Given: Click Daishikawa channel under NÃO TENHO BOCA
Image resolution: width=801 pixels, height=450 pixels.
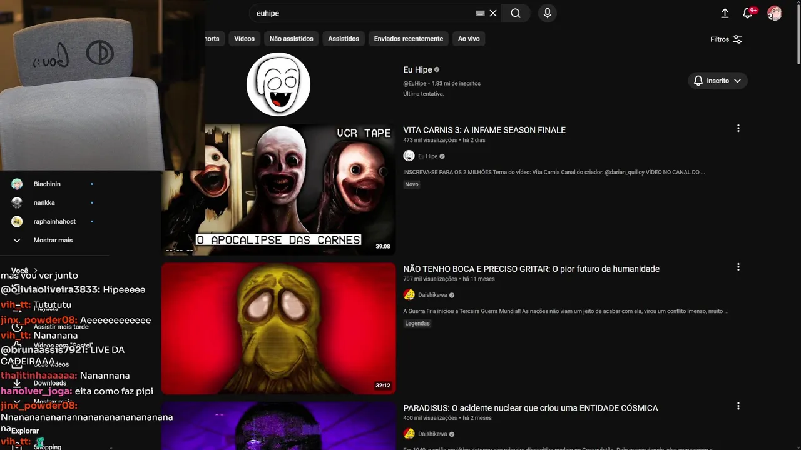Looking at the screenshot, I should (x=432, y=295).
